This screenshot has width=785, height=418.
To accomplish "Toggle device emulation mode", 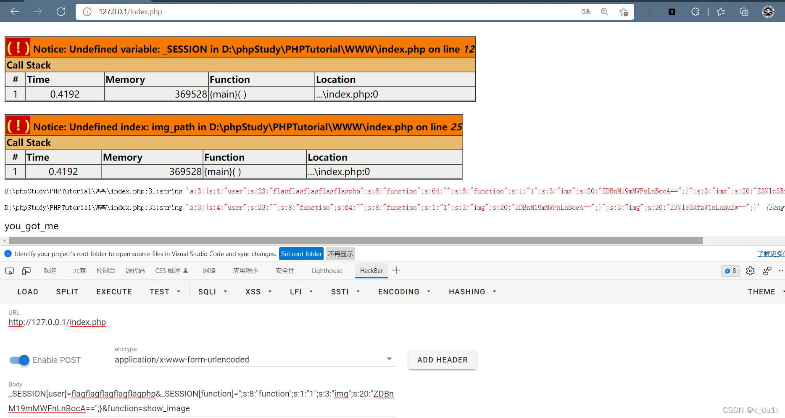I will [26, 271].
